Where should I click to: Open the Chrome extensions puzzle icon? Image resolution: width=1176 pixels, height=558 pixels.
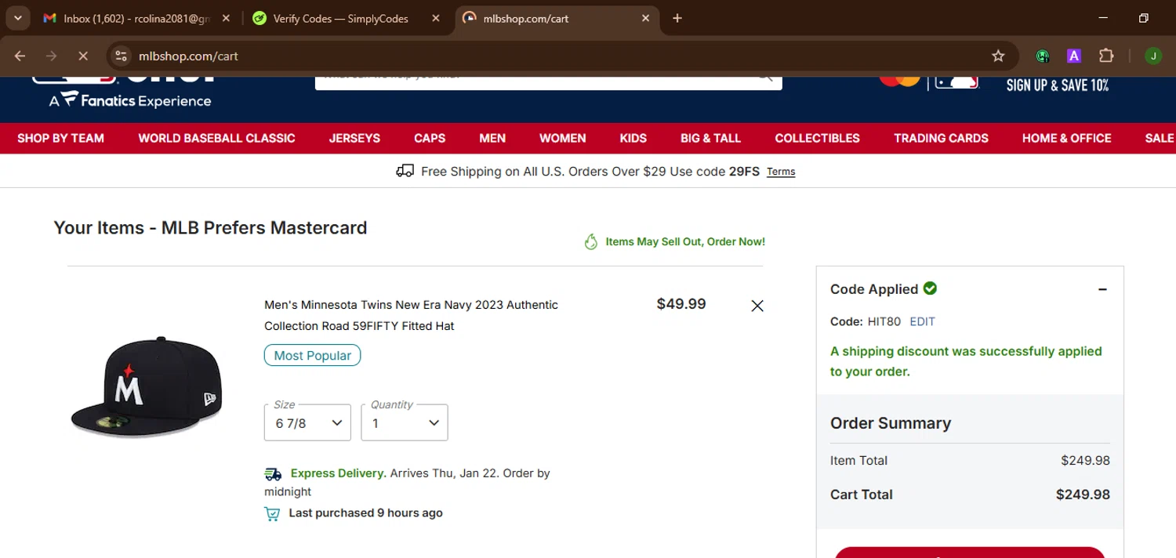1106,56
